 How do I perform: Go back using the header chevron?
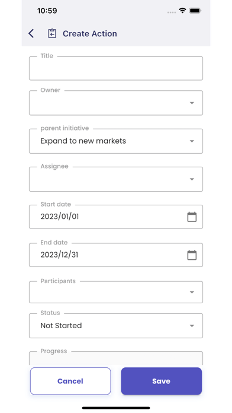31,33
